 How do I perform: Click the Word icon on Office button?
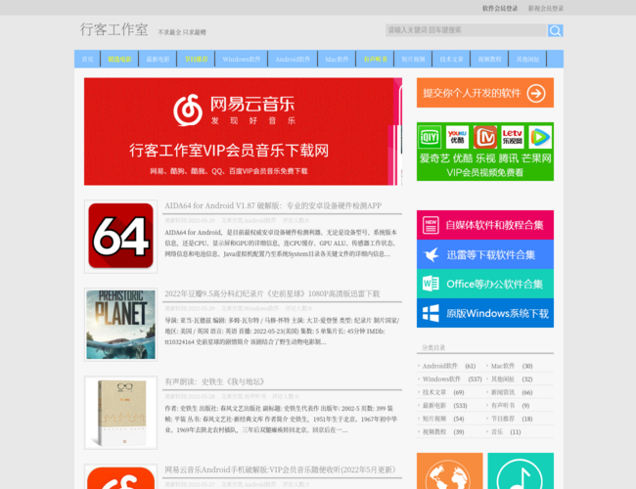pyautogui.click(x=431, y=284)
